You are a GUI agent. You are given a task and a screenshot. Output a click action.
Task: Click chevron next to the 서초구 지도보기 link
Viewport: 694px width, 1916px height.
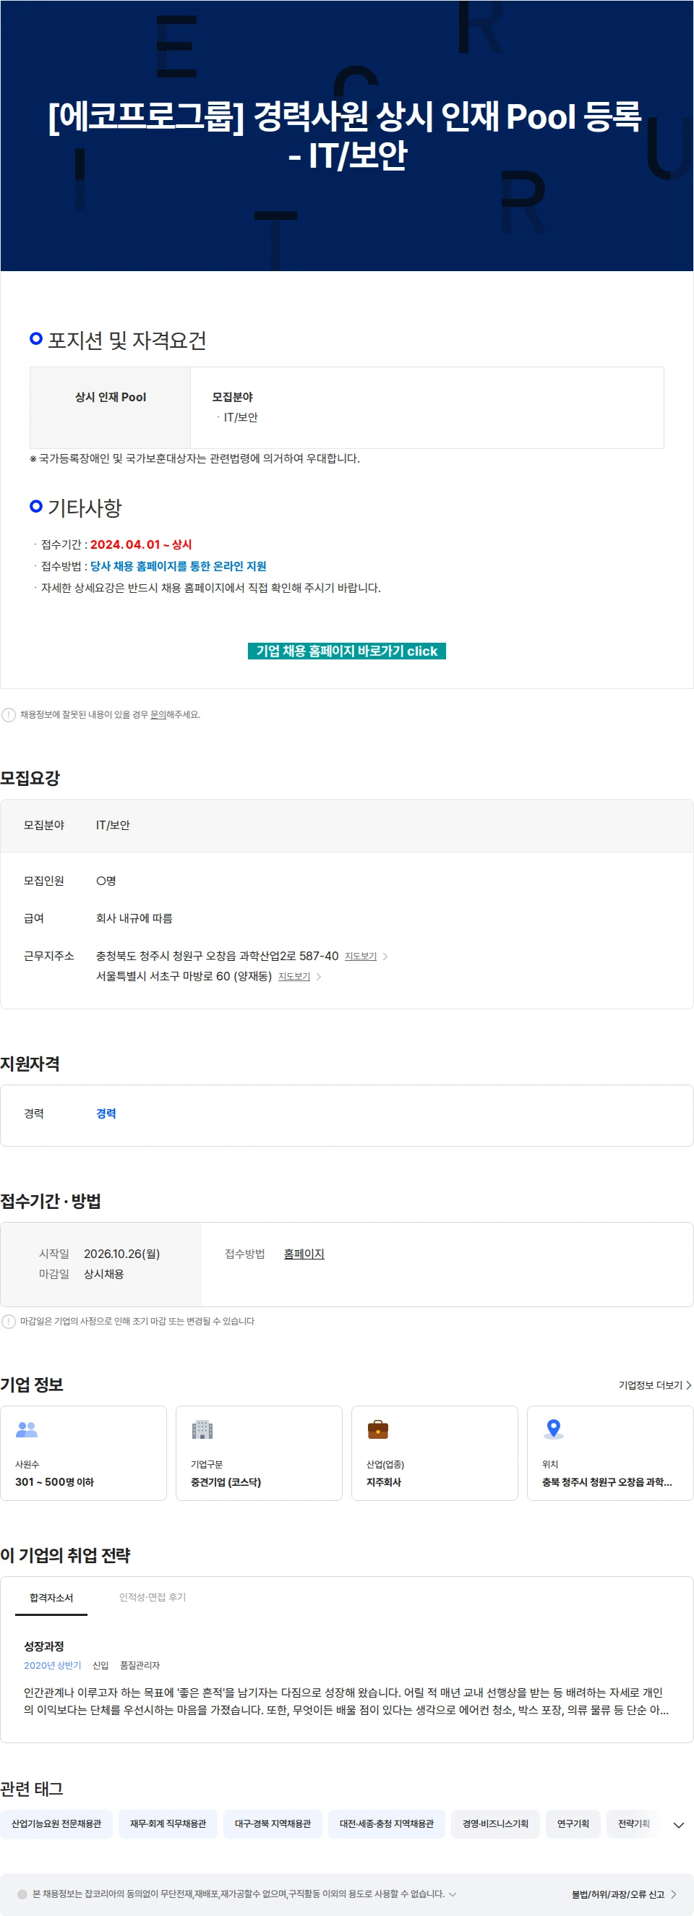(319, 977)
